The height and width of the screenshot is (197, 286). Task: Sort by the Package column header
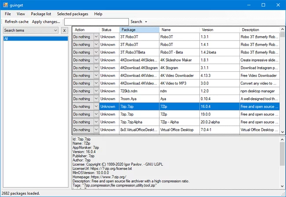pyautogui.click(x=139, y=30)
